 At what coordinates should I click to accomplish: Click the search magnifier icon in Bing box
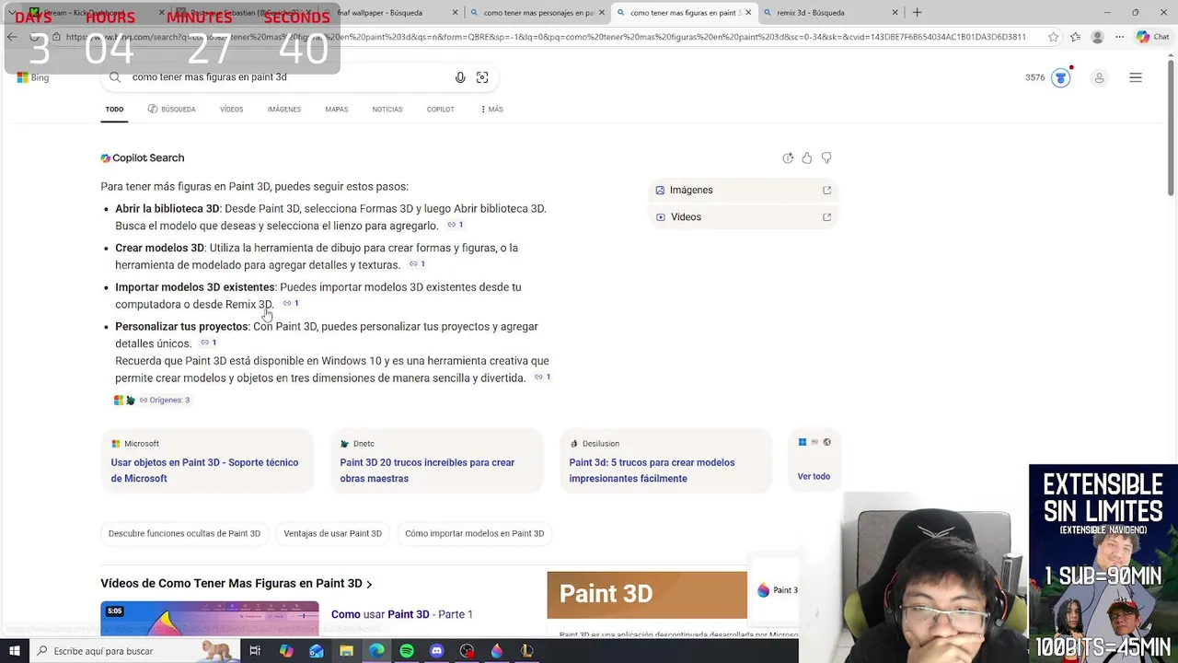tap(115, 77)
